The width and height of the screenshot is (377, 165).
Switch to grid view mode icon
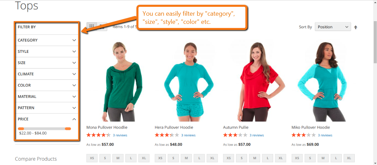92,27
